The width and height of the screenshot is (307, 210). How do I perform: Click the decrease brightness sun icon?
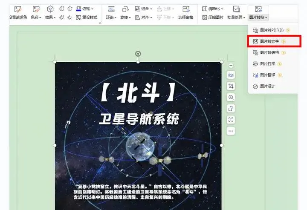(x=70, y=17)
